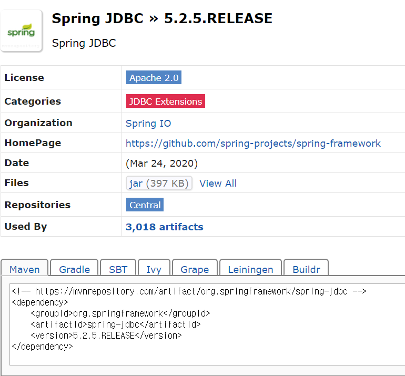Screen dimensions: 405x376
Task: Click the (Mar 24, 2020) date text
Action: click(161, 164)
